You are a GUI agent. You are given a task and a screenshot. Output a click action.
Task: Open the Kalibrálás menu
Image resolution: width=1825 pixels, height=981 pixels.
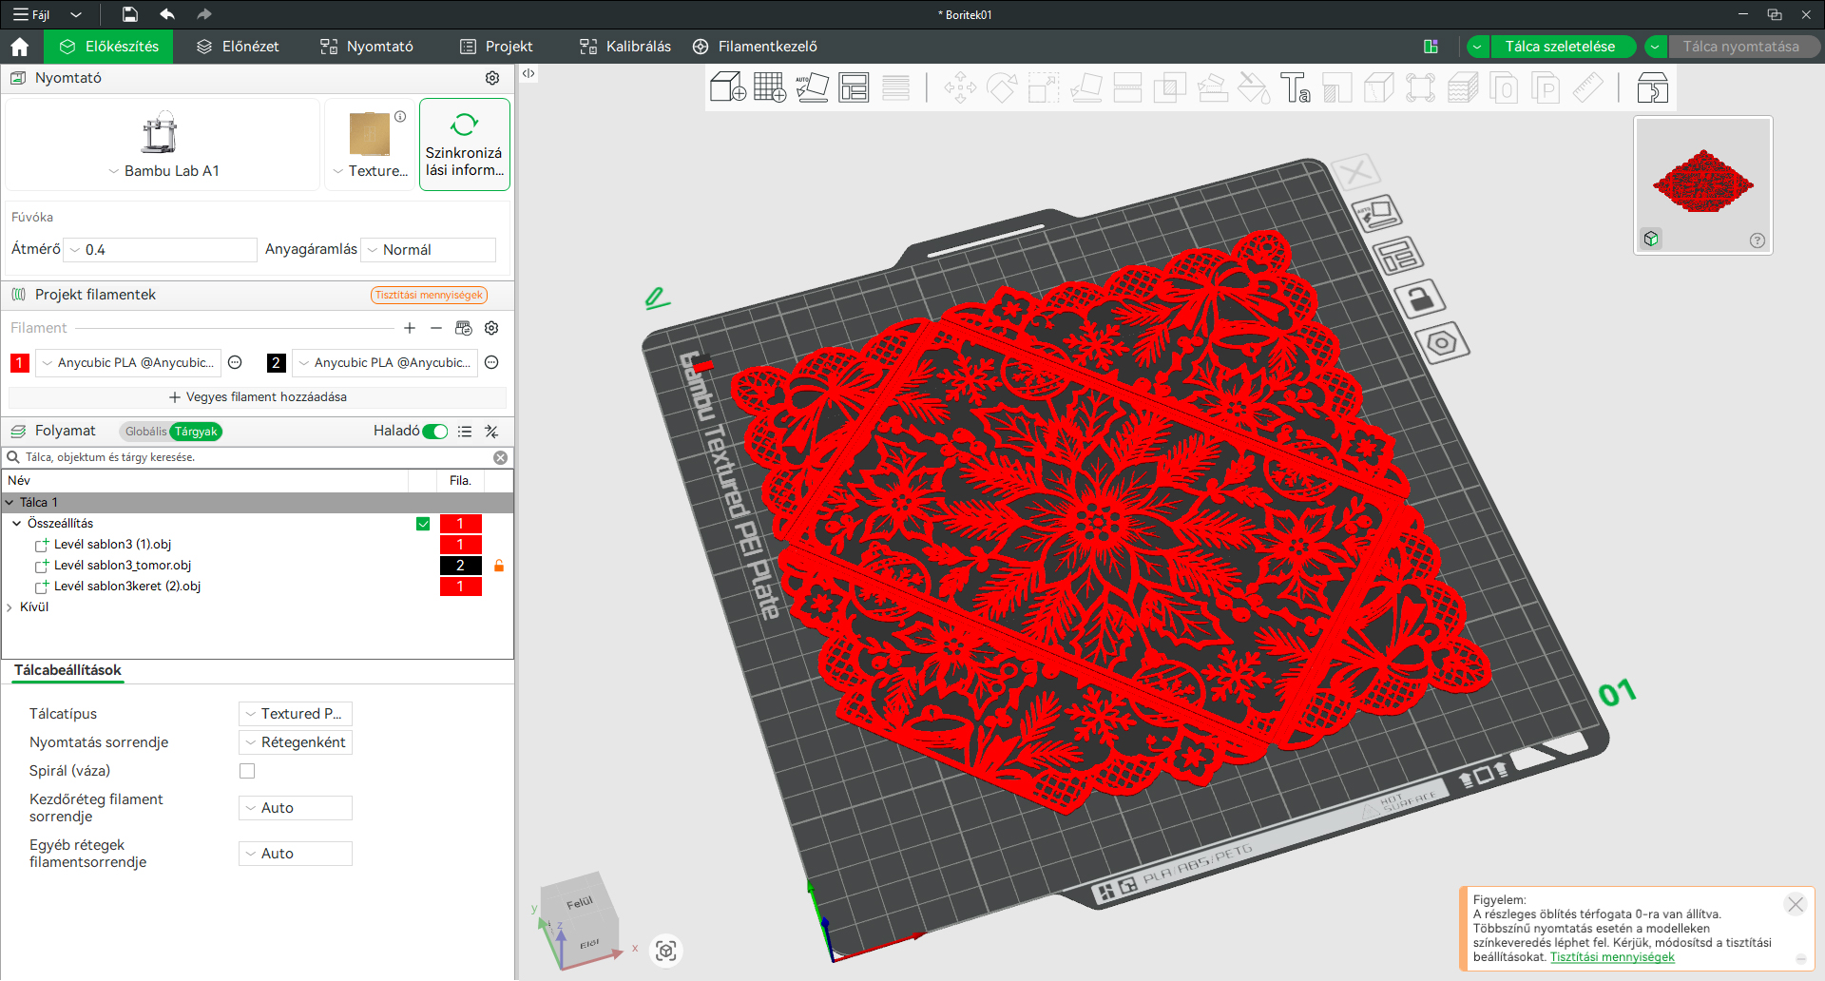click(625, 47)
